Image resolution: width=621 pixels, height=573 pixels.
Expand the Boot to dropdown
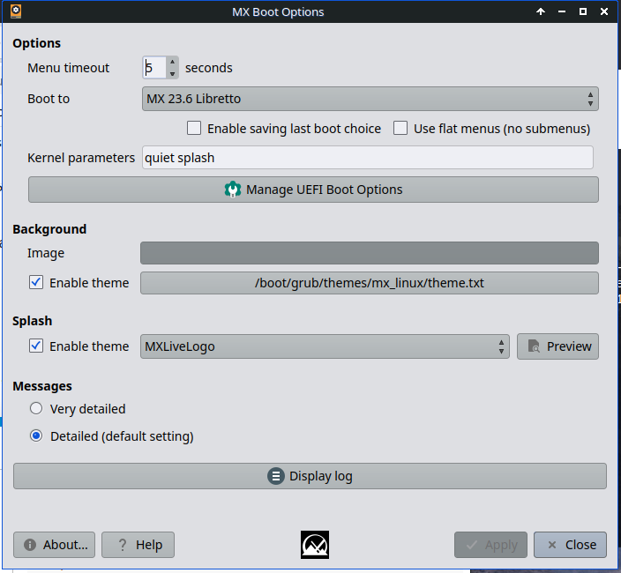click(x=370, y=99)
